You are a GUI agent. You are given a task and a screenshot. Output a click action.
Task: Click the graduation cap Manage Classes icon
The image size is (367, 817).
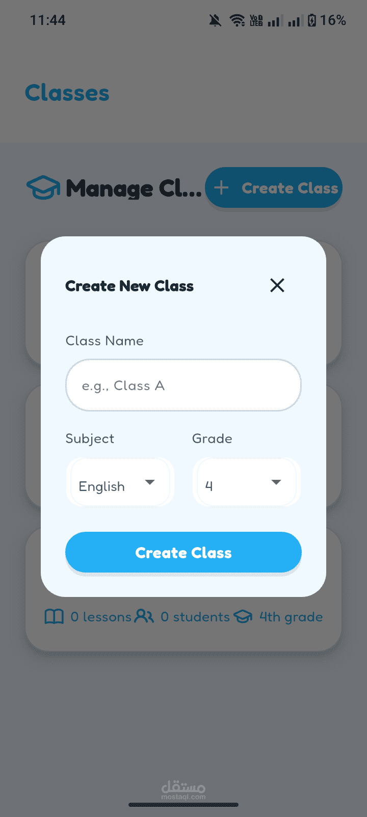43,188
